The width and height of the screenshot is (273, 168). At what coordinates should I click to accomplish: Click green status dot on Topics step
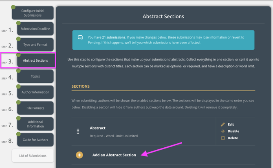coord(19,71)
